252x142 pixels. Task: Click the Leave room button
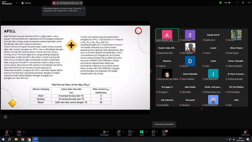246,133
